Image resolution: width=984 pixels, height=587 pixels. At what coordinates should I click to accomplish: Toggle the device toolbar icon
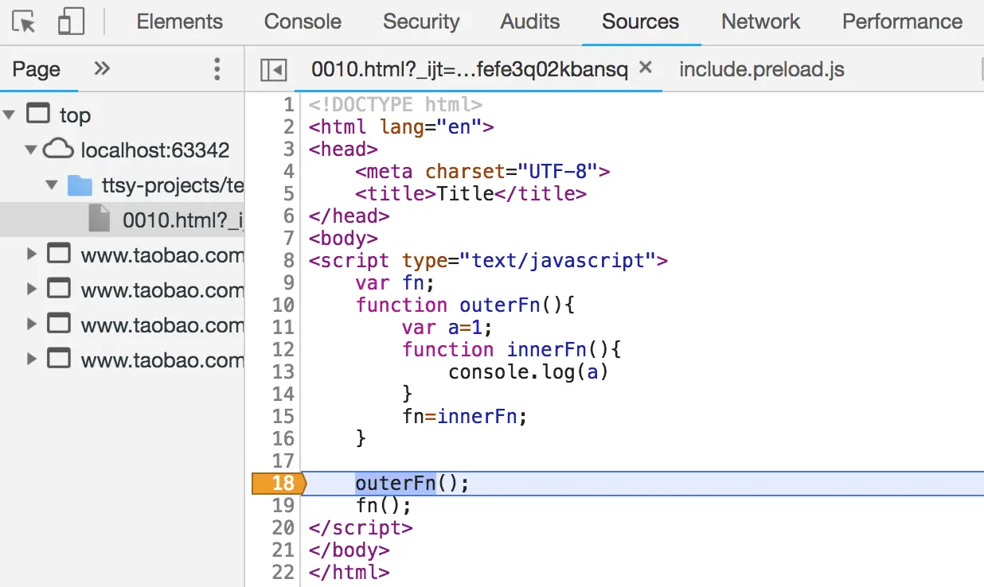coord(71,22)
